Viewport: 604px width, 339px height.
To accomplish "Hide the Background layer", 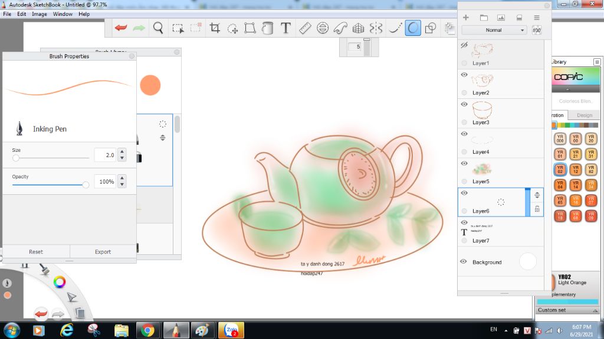I will click(464, 262).
